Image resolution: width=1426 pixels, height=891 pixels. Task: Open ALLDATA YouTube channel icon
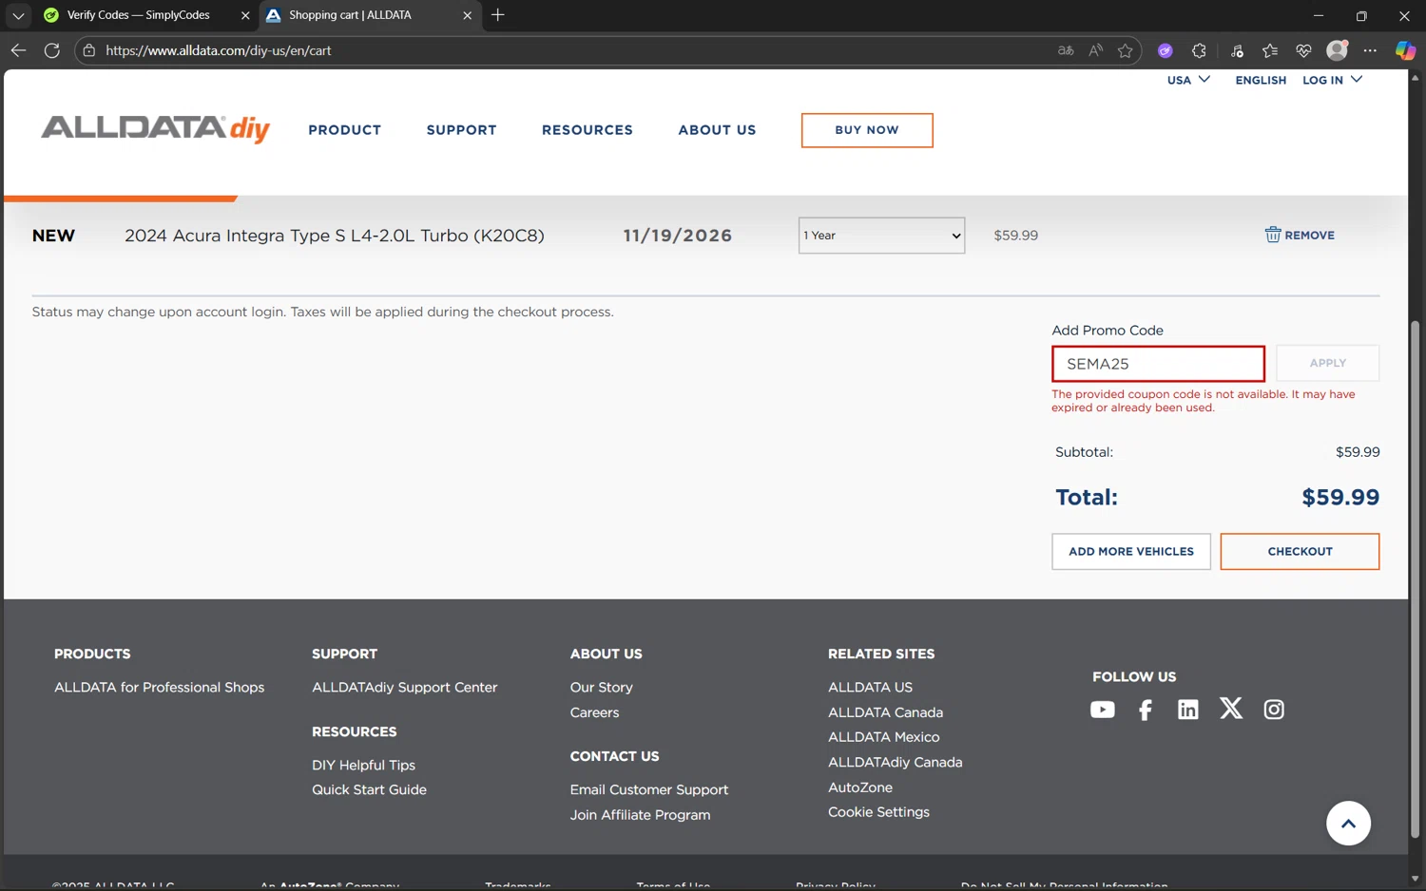click(1102, 710)
